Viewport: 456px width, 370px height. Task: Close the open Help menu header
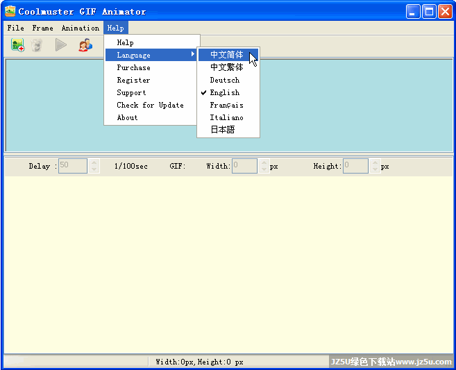pos(115,28)
